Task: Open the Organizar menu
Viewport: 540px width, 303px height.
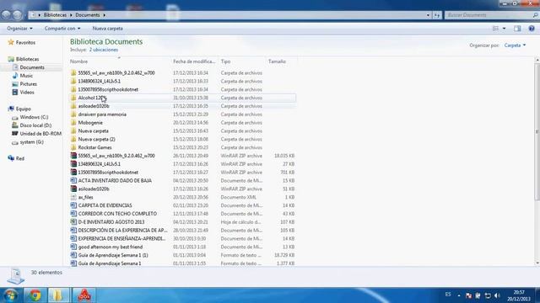Action: [19, 29]
